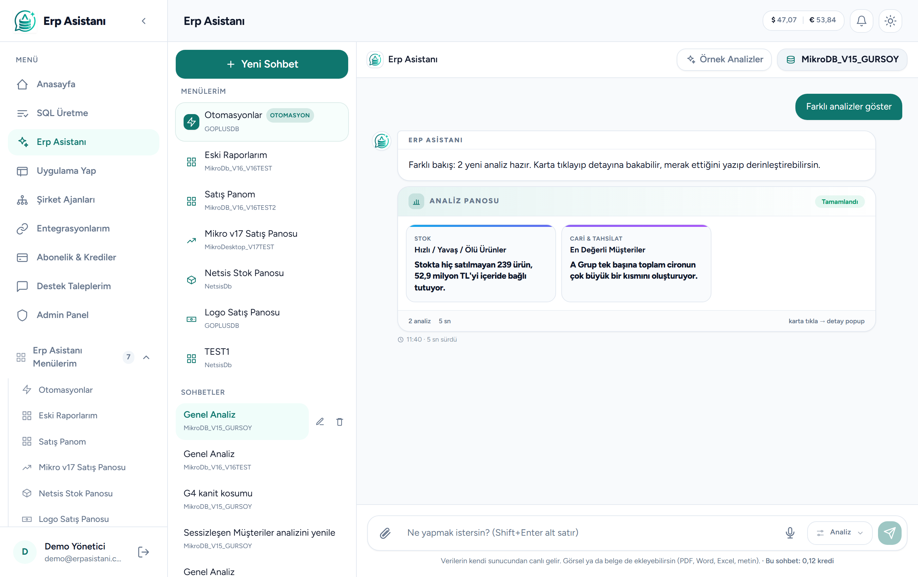This screenshot has width=918, height=577.
Task: Open Netsis Stok Panosu box icon
Action: [191, 280]
